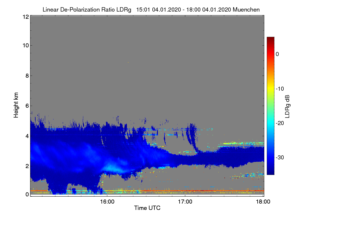Click the "Time UTC" axis label
Screen dimensions: 347x231
point(147,208)
